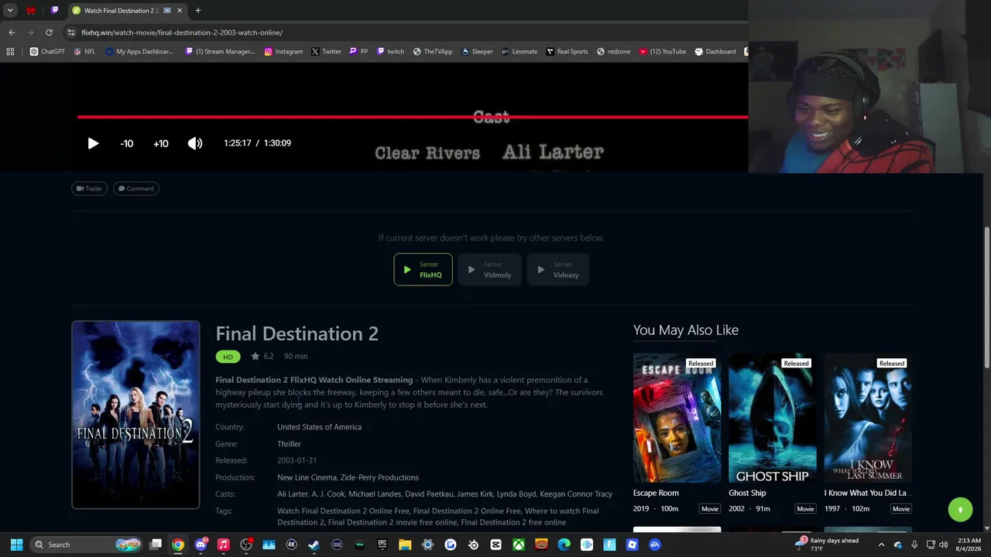Open the TheTVApp bookmark
This screenshot has width=991, height=557.
[x=433, y=52]
